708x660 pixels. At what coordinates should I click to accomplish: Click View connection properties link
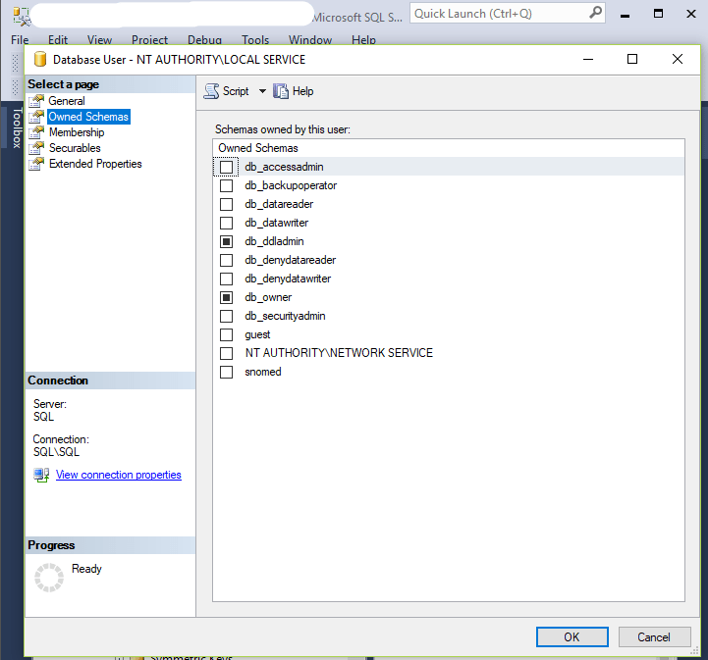(x=118, y=475)
